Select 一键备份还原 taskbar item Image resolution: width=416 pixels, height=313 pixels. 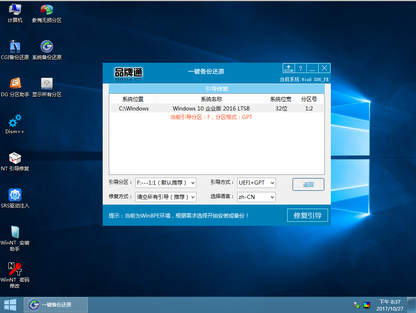pos(56,305)
